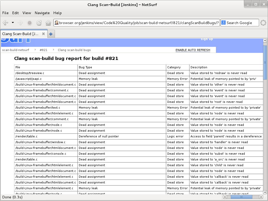Open the Navigate menu

[42, 13]
